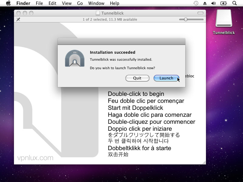This screenshot has height=182, width=243.
Task: Expand the View menu
Action: click(x=67, y=3)
